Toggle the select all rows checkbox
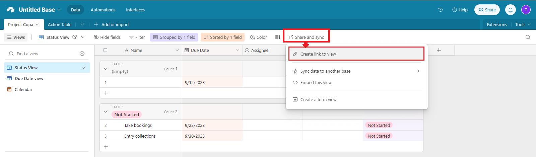The image size is (536, 157). (x=106, y=50)
